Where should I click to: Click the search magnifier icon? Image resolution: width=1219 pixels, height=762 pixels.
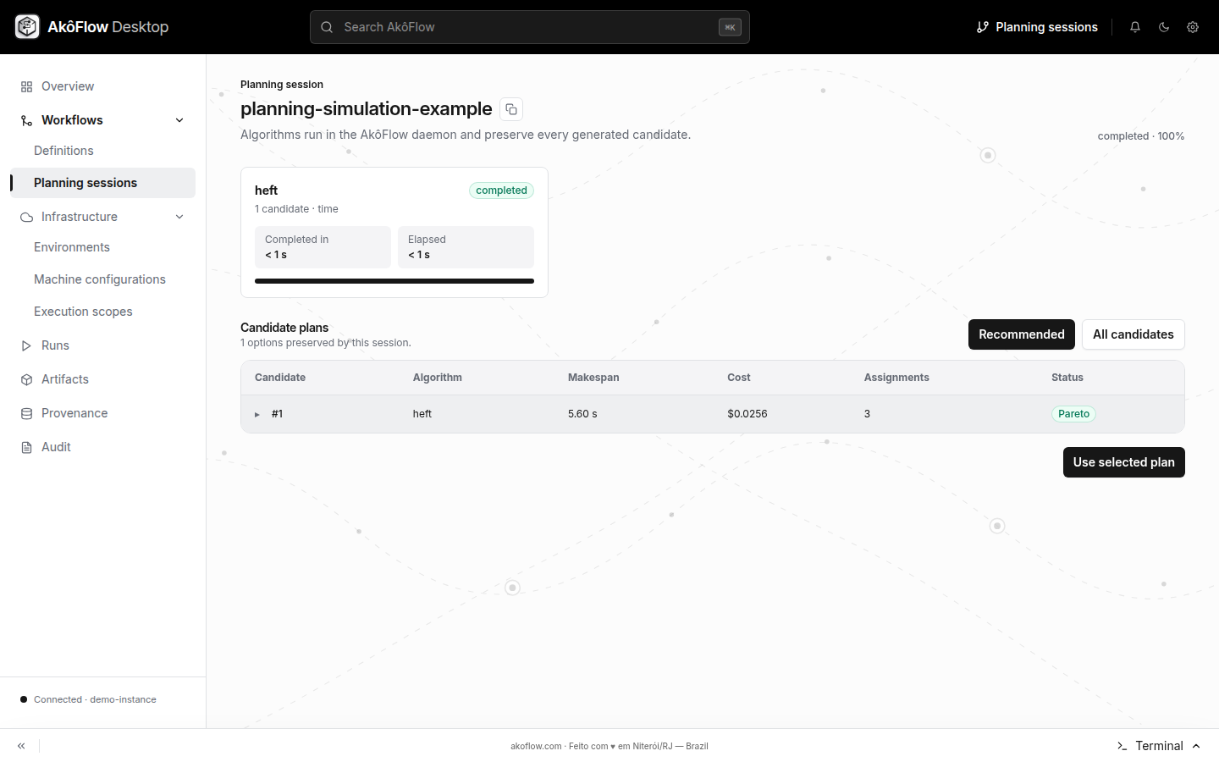327,27
